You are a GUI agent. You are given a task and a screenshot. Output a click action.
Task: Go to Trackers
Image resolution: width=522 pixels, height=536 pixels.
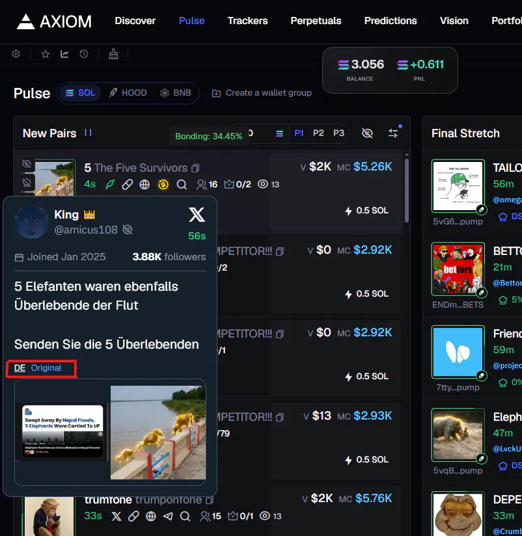point(248,21)
